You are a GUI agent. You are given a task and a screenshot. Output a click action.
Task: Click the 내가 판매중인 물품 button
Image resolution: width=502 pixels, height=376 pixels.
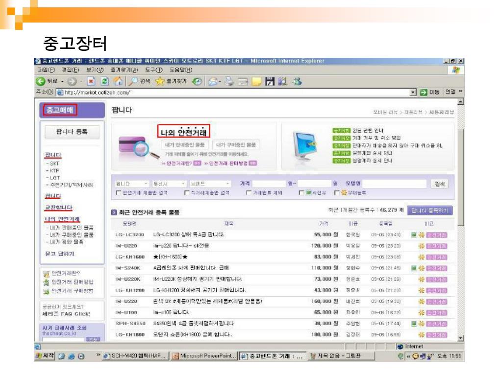coord(185,145)
